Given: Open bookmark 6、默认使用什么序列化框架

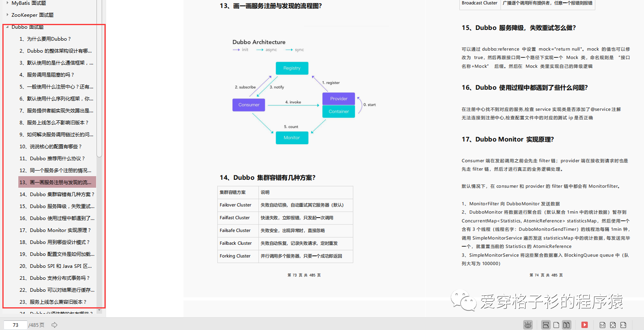Looking at the screenshot, I should click(56, 98).
